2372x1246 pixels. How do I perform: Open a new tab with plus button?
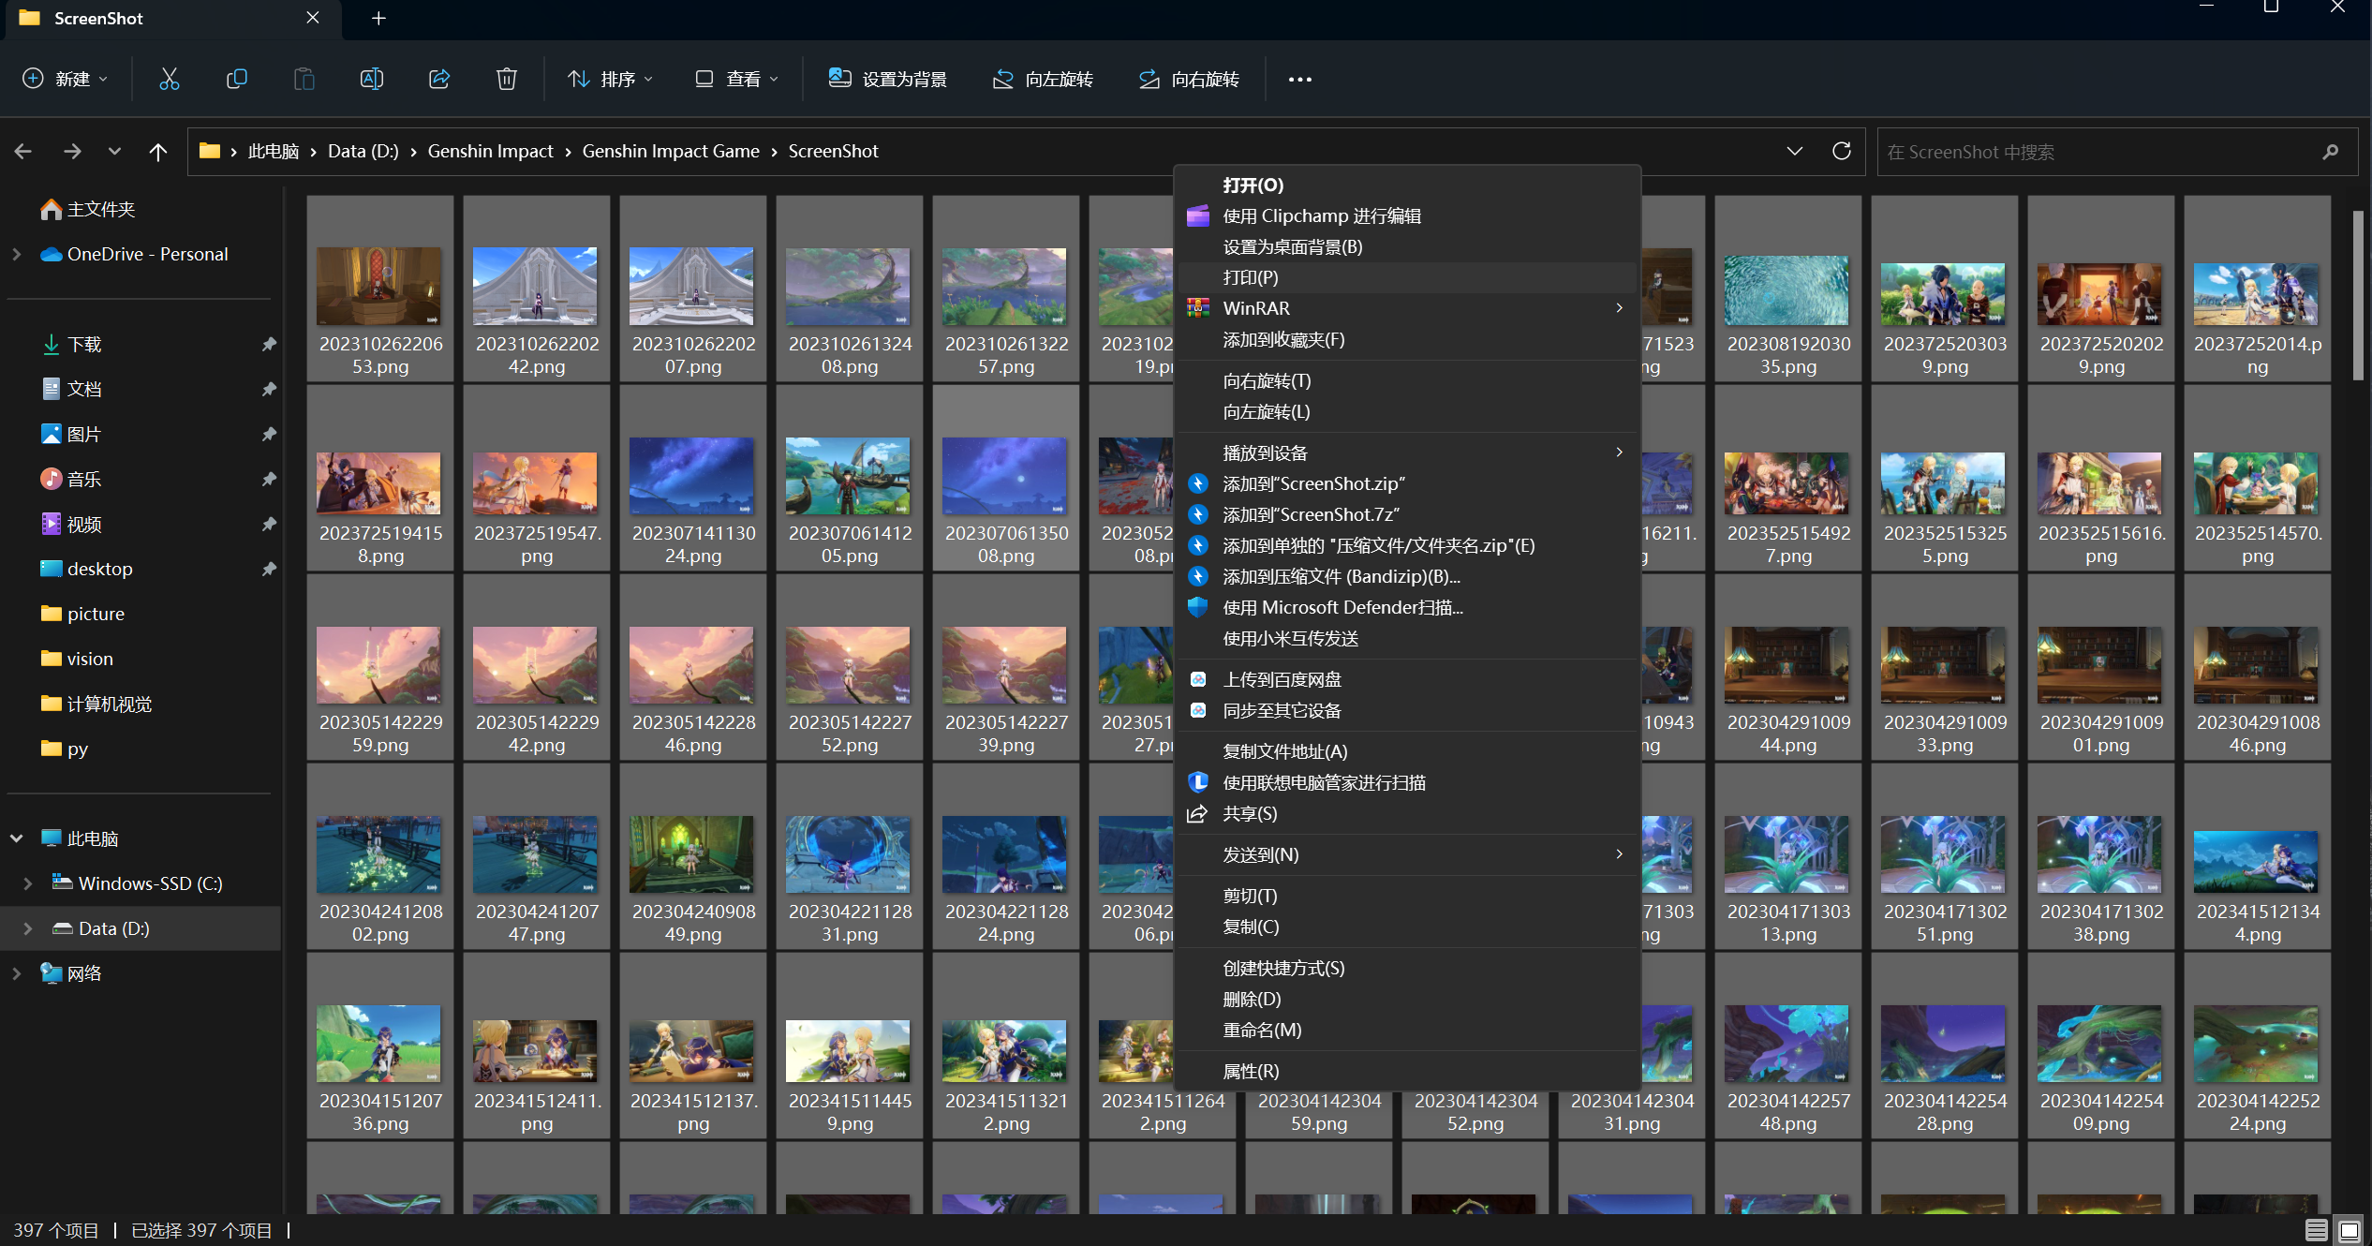(x=378, y=18)
